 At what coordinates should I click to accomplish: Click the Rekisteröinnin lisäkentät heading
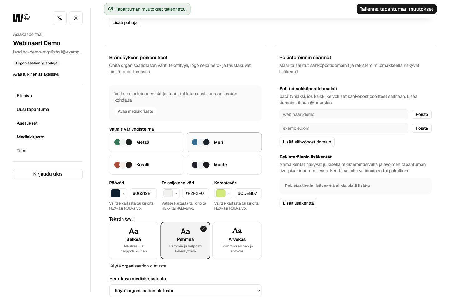(x=306, y=157)
